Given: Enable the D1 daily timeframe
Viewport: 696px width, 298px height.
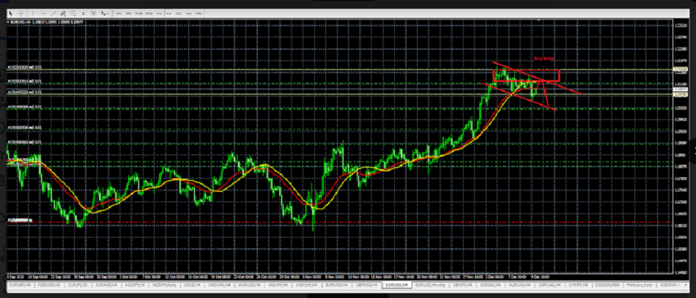Looking at the screenshot, I should 179,13.
